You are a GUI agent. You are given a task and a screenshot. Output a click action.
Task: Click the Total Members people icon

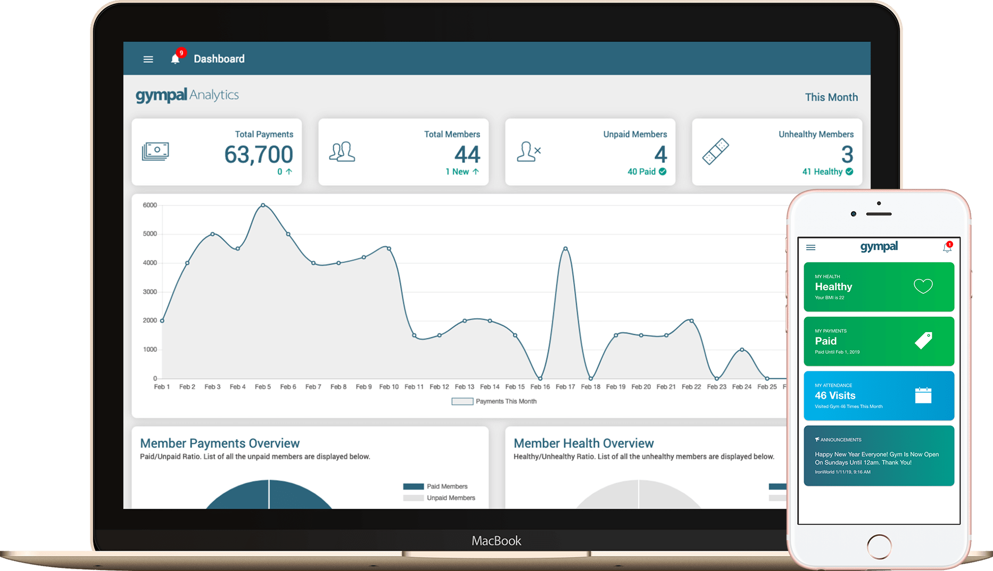pos(342,152)
